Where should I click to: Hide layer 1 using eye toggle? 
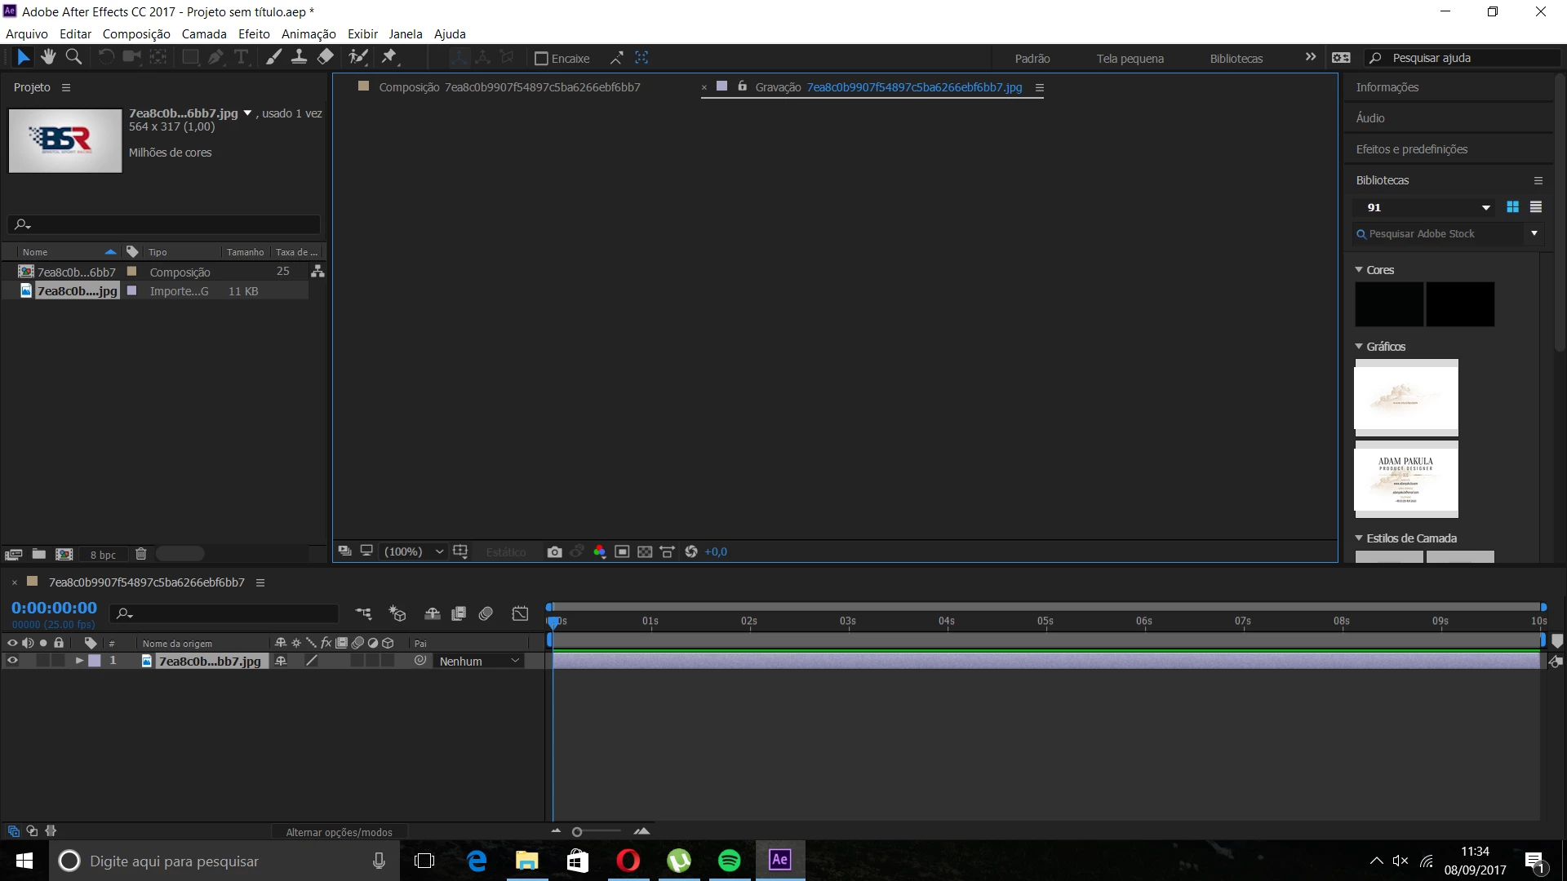click(x=12, y=661)
